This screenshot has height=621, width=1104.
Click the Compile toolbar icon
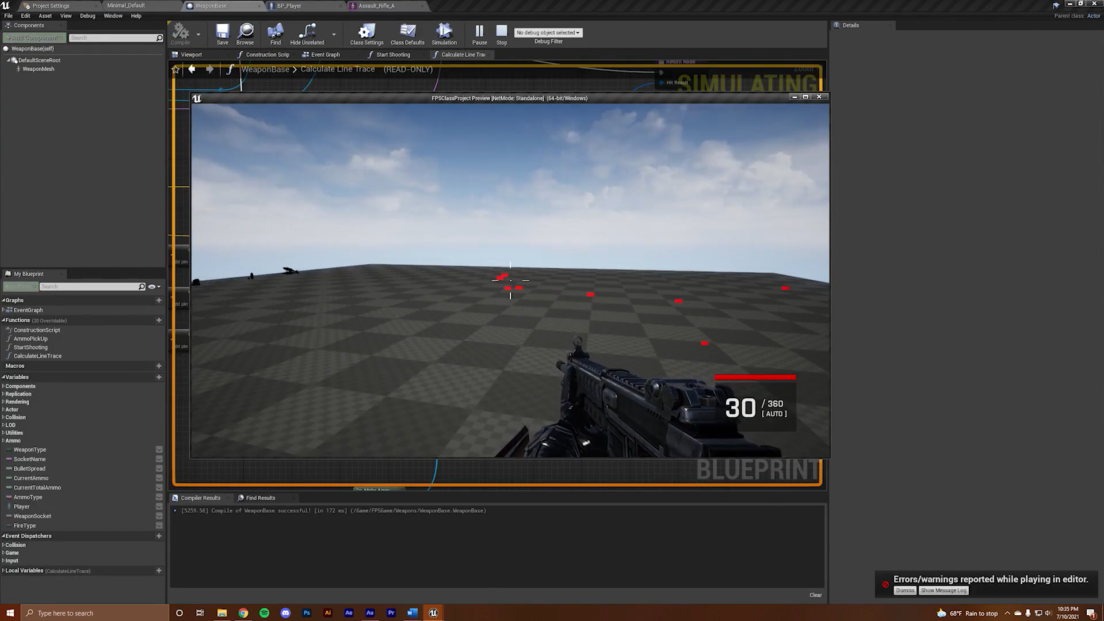pos(180,33)
